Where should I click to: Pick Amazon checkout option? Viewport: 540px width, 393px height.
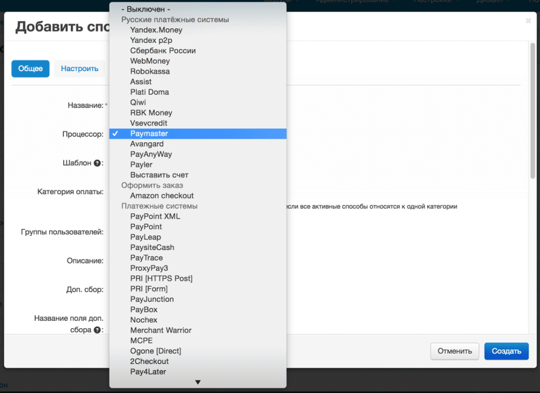pyautogui.click(x=162, y=195)
